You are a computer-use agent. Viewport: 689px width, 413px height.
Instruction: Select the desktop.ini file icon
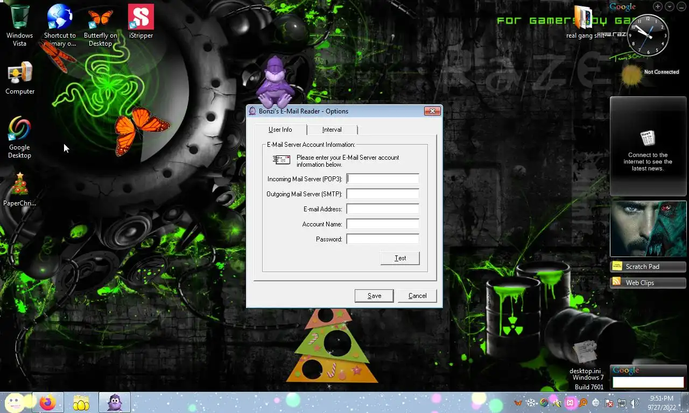click(585, 357)
